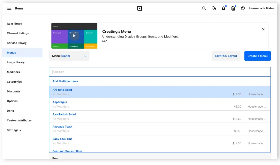Go to Image library
This screenshot has width=280, height=165.
[x=16, y=62]
